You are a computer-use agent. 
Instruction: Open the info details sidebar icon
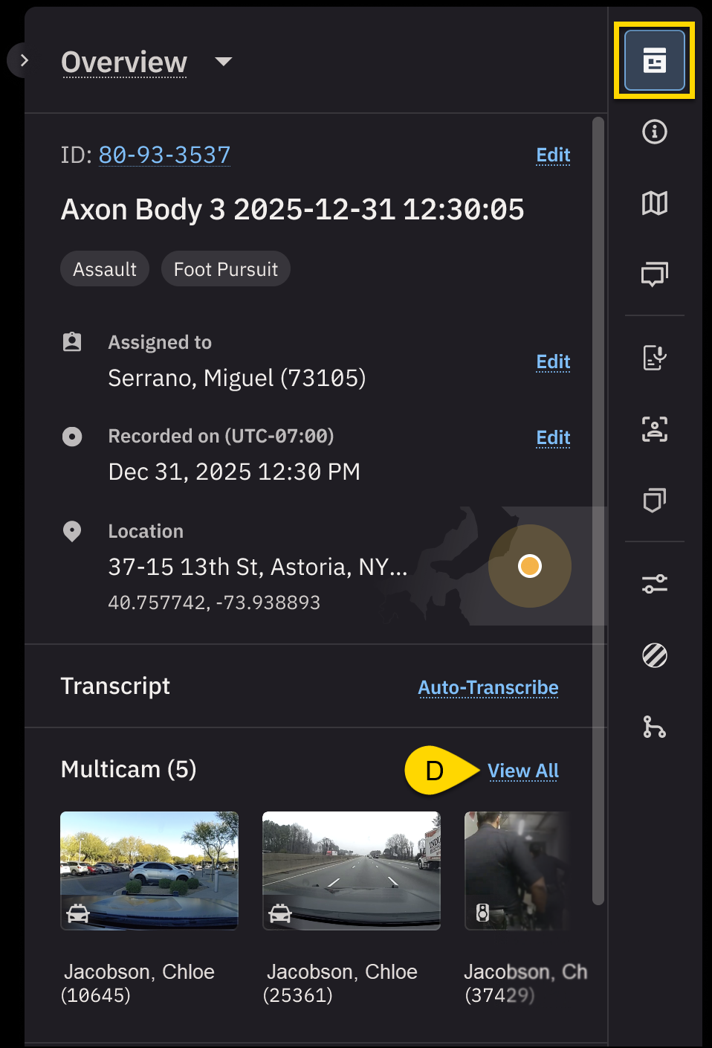pos(654,132)
